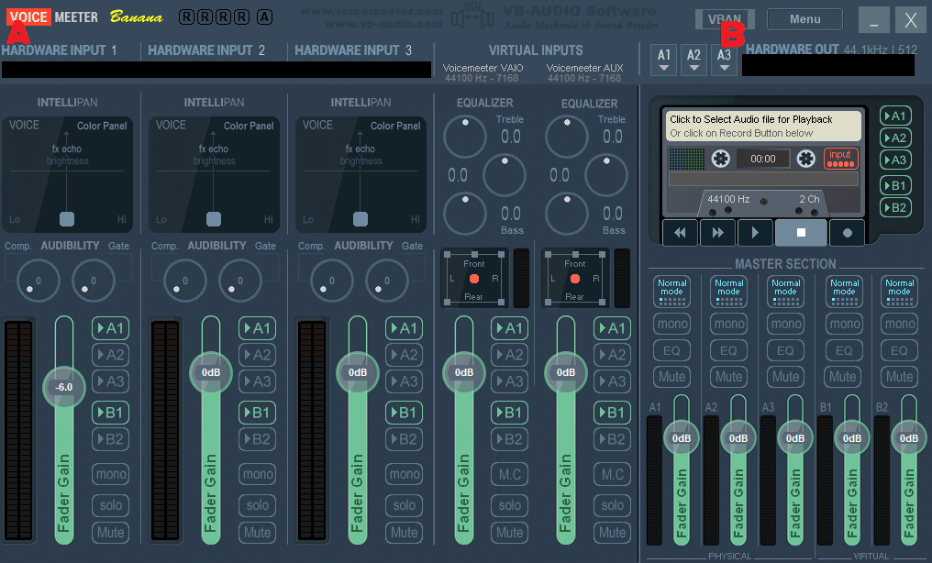The width and height of the screenshot is (932, 563).
Task: Route recorder playback to B2 bus
Action: point(895,207)
